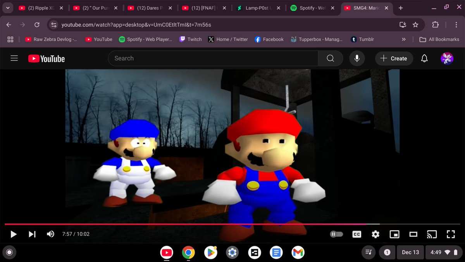Cast video to TV
The image size is (465, 262).
432,234
